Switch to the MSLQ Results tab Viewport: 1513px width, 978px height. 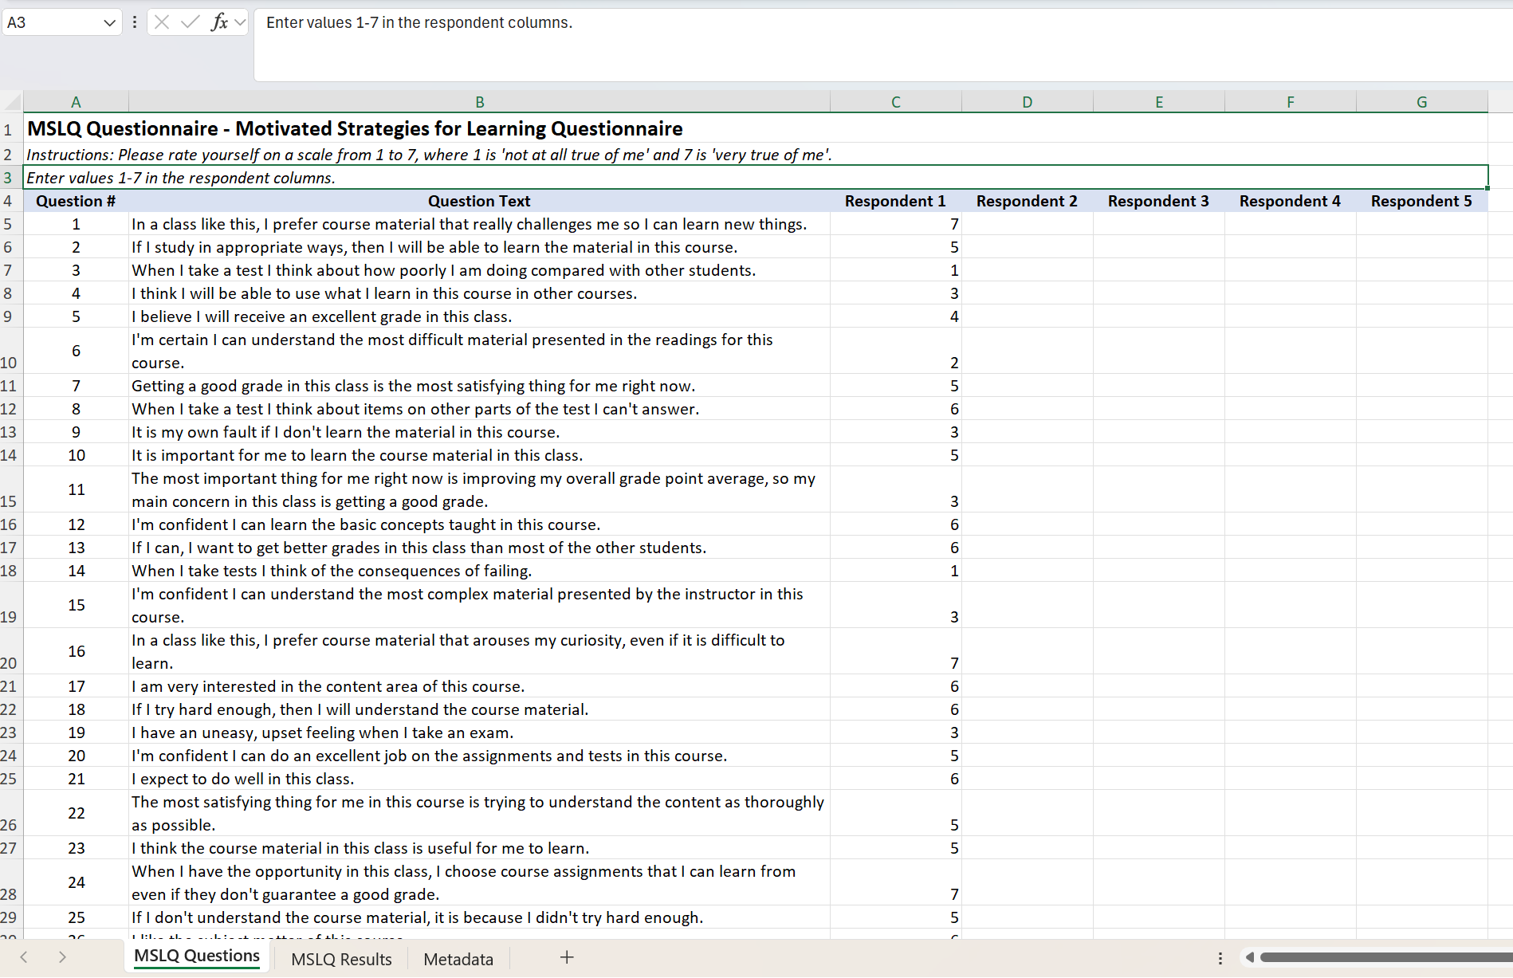(341, 959)
